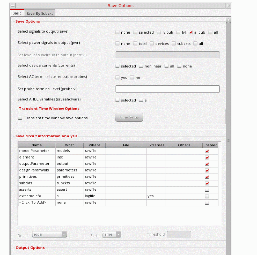Click into probe terminal level field
Viewport: 257px width, 255px height.
(x=167, y=89)
